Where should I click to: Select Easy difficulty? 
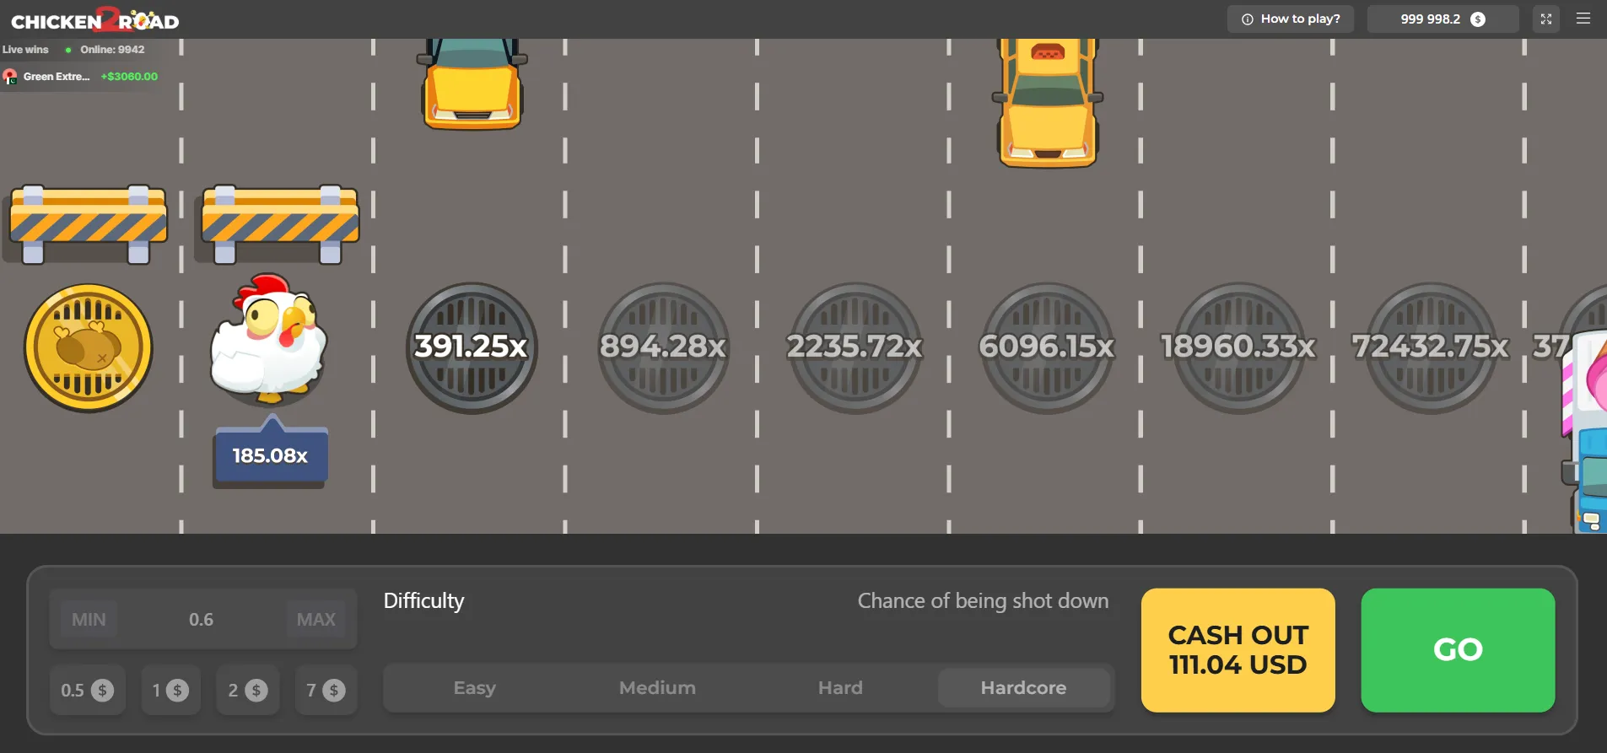pyautogui.click(x=474, y=688)
